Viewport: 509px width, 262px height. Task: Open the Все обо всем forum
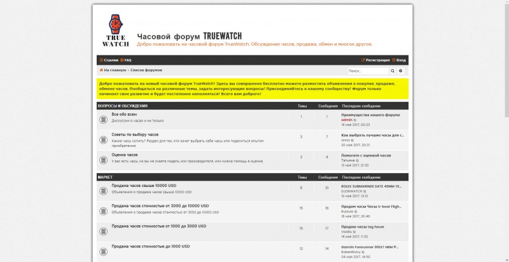124,114
